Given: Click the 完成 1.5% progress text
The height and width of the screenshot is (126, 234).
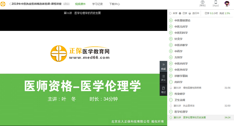Looking at the screenshot, I should [x=225, y=13].
